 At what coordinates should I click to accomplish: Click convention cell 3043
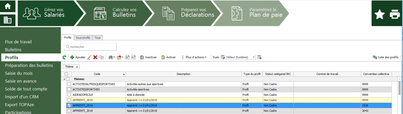[x=376, y=111]
